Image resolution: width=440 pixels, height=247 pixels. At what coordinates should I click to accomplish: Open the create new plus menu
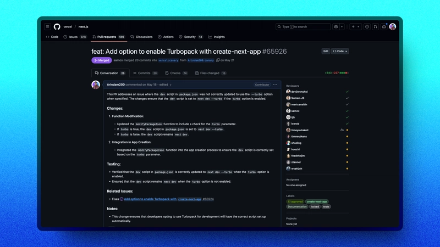(x=355, y=26)
